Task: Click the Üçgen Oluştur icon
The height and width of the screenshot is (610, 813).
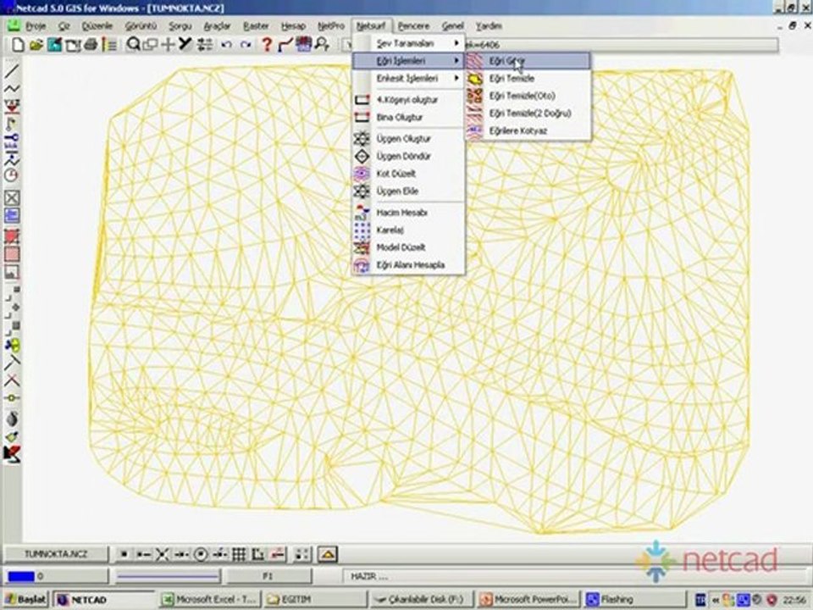Action: pyautogui.click(x=362, y=138)
